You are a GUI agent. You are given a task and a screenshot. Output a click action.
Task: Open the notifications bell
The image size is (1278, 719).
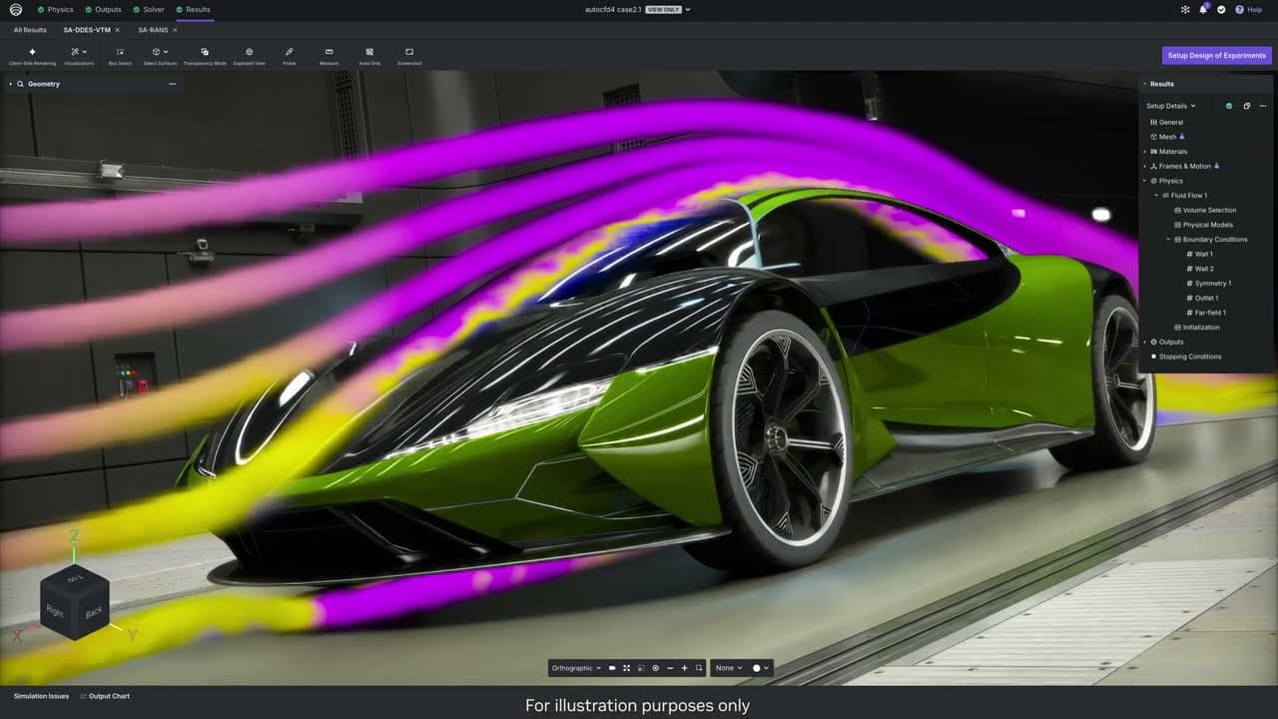point(1203,9)
